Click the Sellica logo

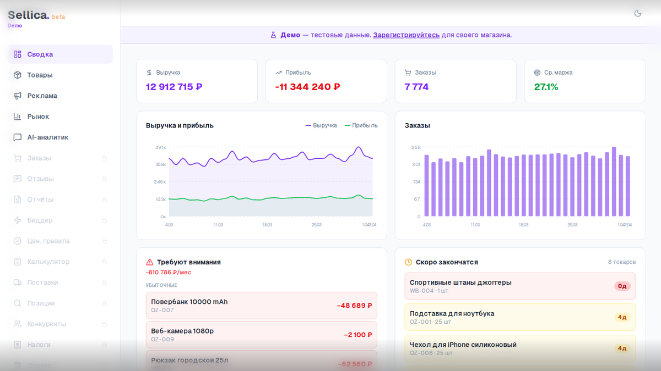(29, 15)
